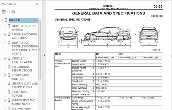Expand HOW TO USE TROUBLESHOOTING/INSPECTION bookmark
The height and width of the screenshot is (110, 172).
pos(5,43)
